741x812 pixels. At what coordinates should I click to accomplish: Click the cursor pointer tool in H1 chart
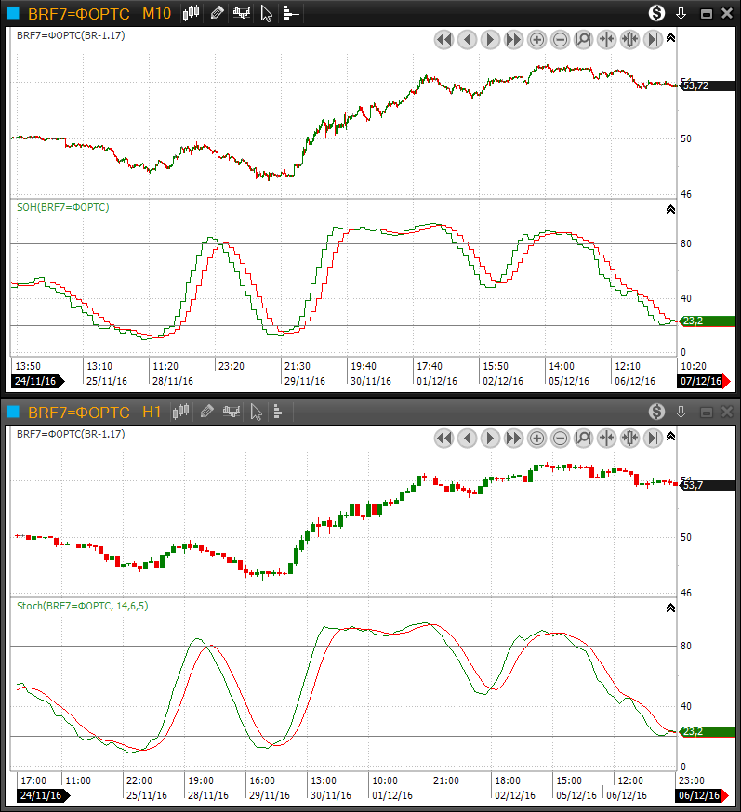(x=256, y=411)
